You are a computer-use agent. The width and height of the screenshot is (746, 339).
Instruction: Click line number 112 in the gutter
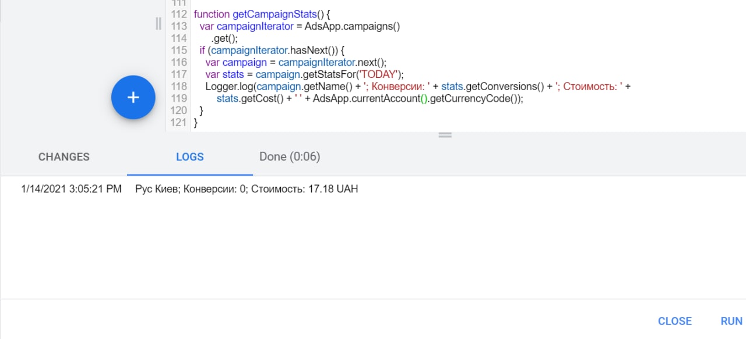coord(180,13)
